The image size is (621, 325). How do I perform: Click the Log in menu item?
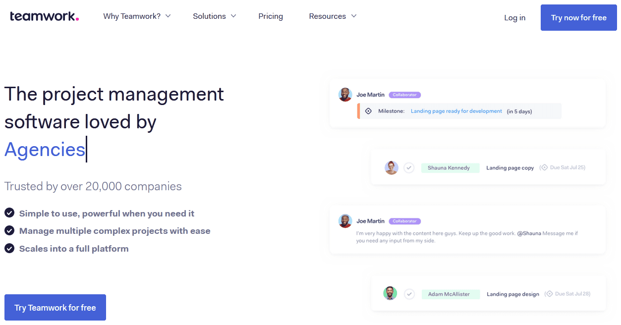click(x=514, y=17)
